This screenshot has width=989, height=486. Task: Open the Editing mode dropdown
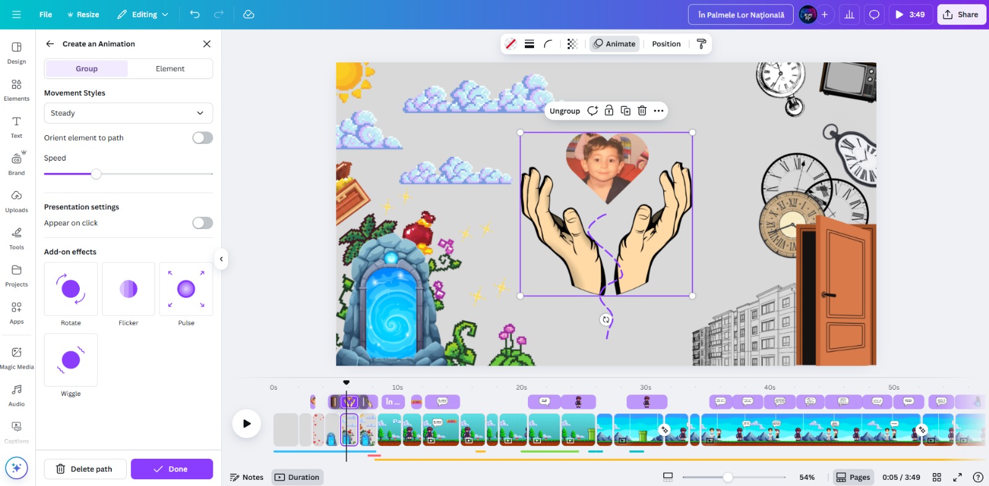[x=143, y=14]
